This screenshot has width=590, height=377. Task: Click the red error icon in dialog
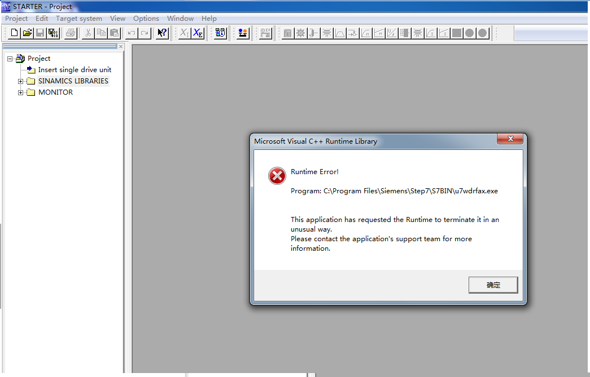pyautogui.click(x=277, y=176)
